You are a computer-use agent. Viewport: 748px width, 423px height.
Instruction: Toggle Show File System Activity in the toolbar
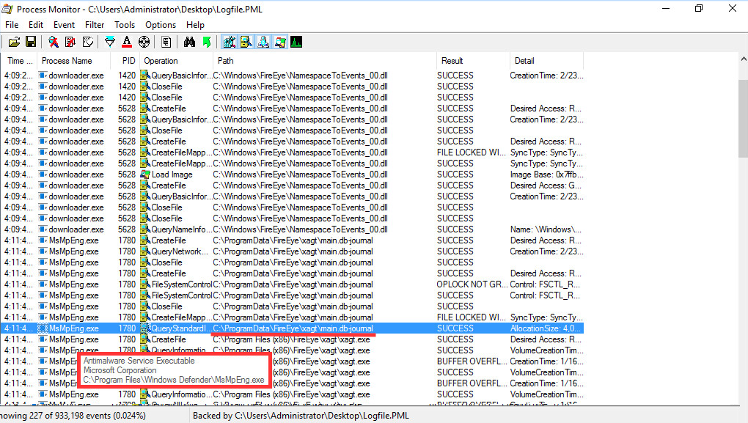tap(246, 42)
